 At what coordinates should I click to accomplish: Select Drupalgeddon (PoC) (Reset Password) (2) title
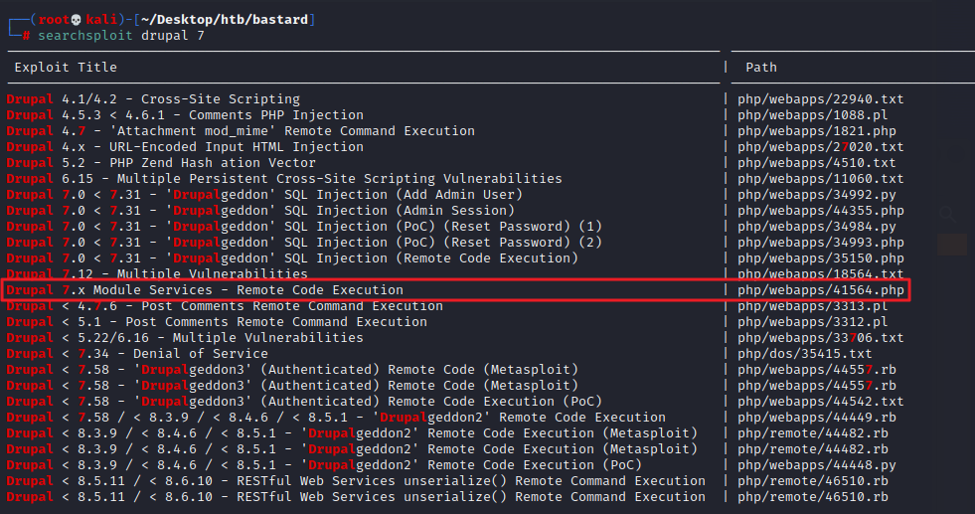[x=304, y=242]
